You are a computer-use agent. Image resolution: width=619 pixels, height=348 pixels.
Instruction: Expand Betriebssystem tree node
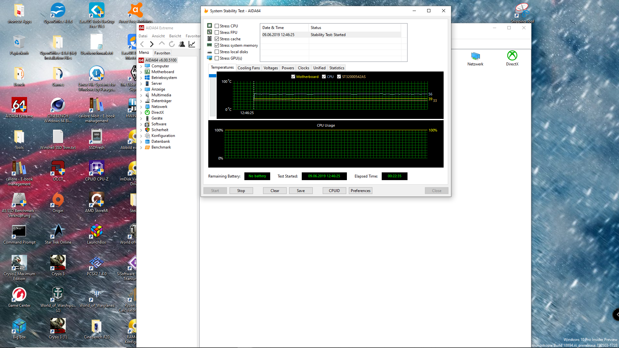(141, 78)
